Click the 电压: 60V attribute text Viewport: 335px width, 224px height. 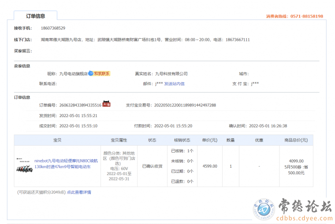(x=119, y=169)
